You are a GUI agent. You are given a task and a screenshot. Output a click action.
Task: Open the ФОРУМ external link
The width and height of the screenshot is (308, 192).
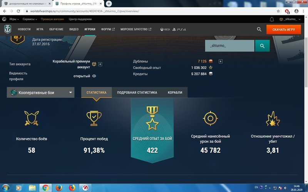pyautogui.click(x=108, y=30)
